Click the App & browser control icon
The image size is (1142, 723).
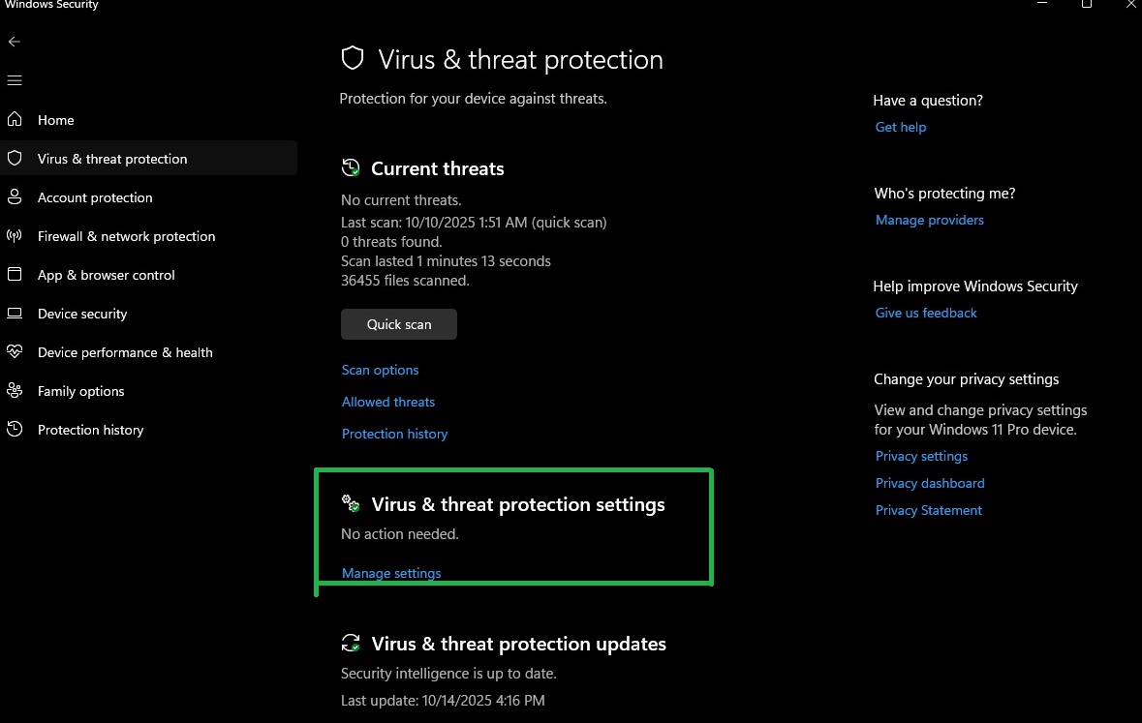15,275
